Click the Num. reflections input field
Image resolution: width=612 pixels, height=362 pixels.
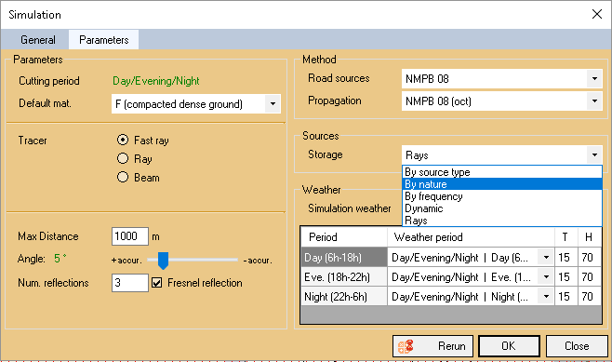point(129,283)
